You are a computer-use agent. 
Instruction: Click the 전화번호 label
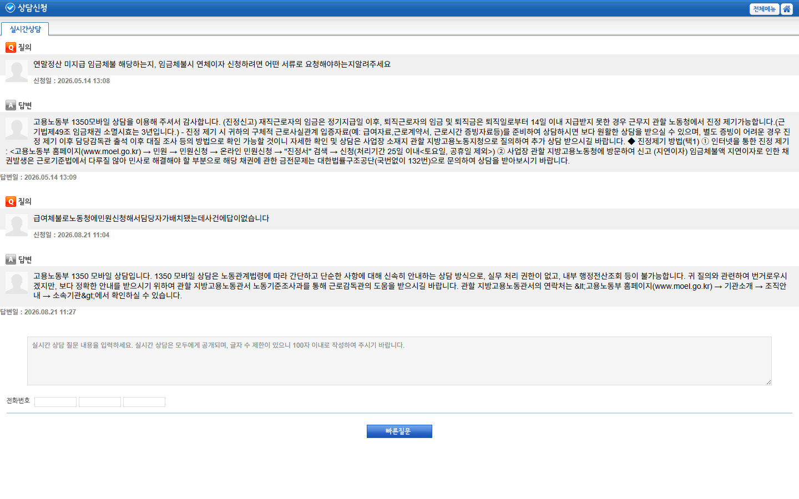point(18,401)
